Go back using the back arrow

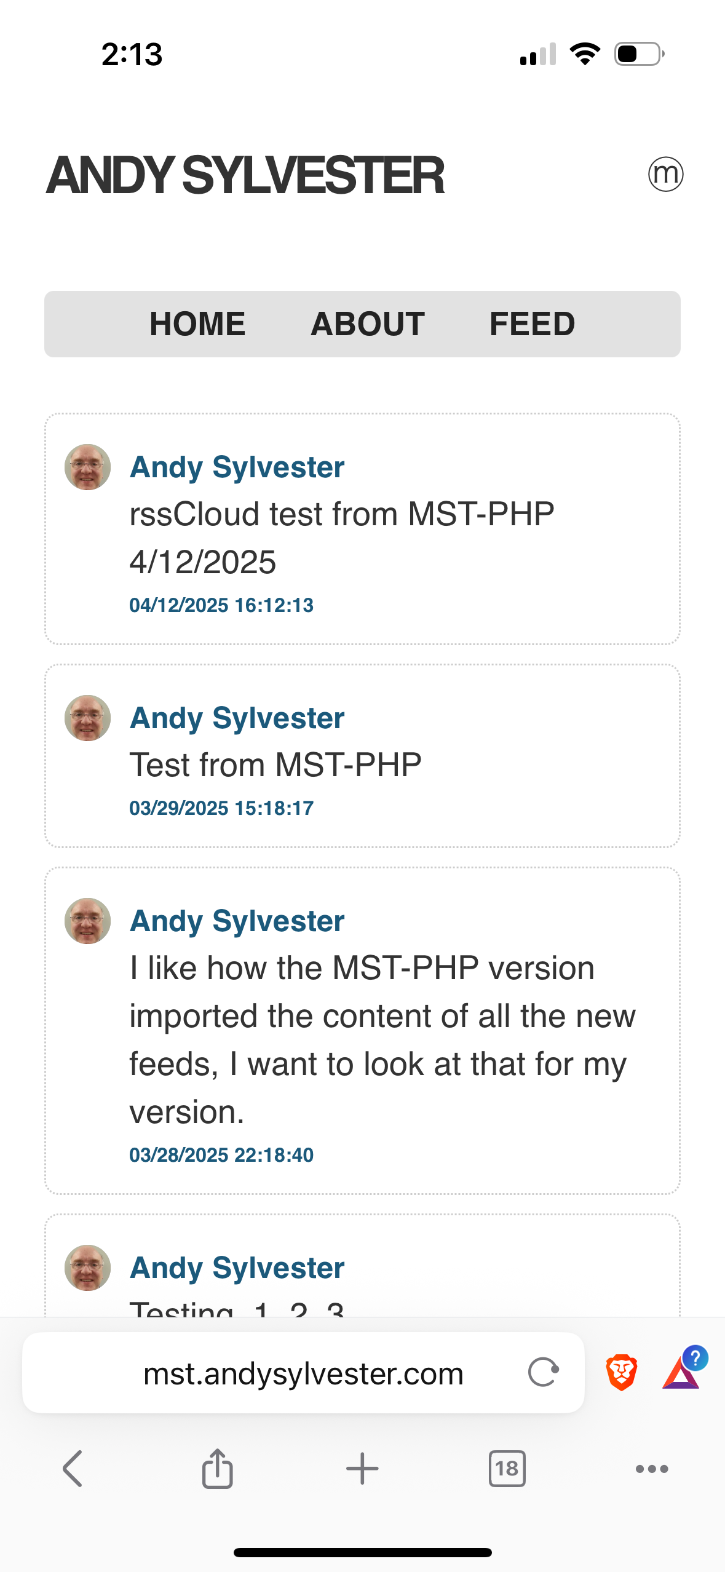tap(73, 1469)
